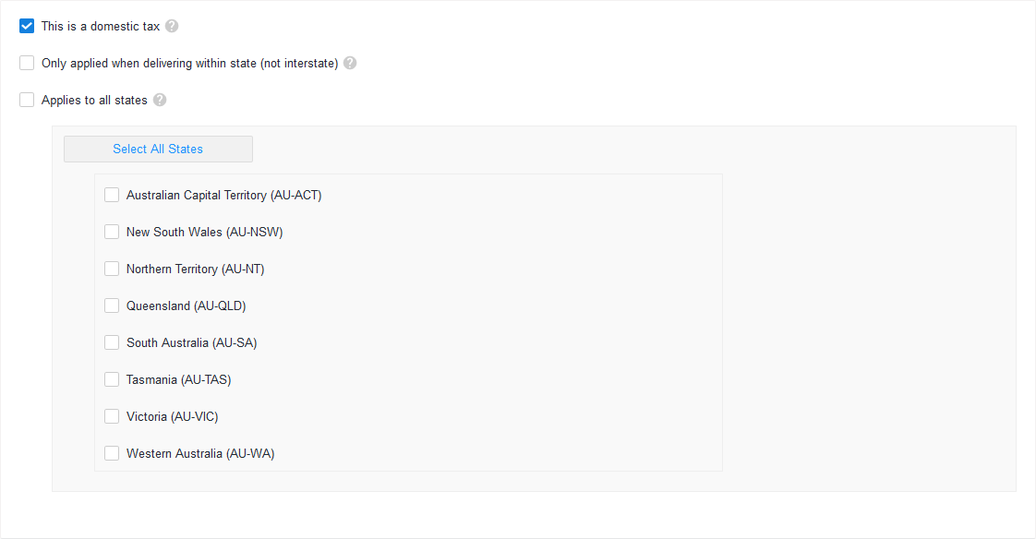Tick Queensland (AU-QLD) checkbox
Image resolution: width=1036 pixels, height=539 pixels.
[112, 305]
